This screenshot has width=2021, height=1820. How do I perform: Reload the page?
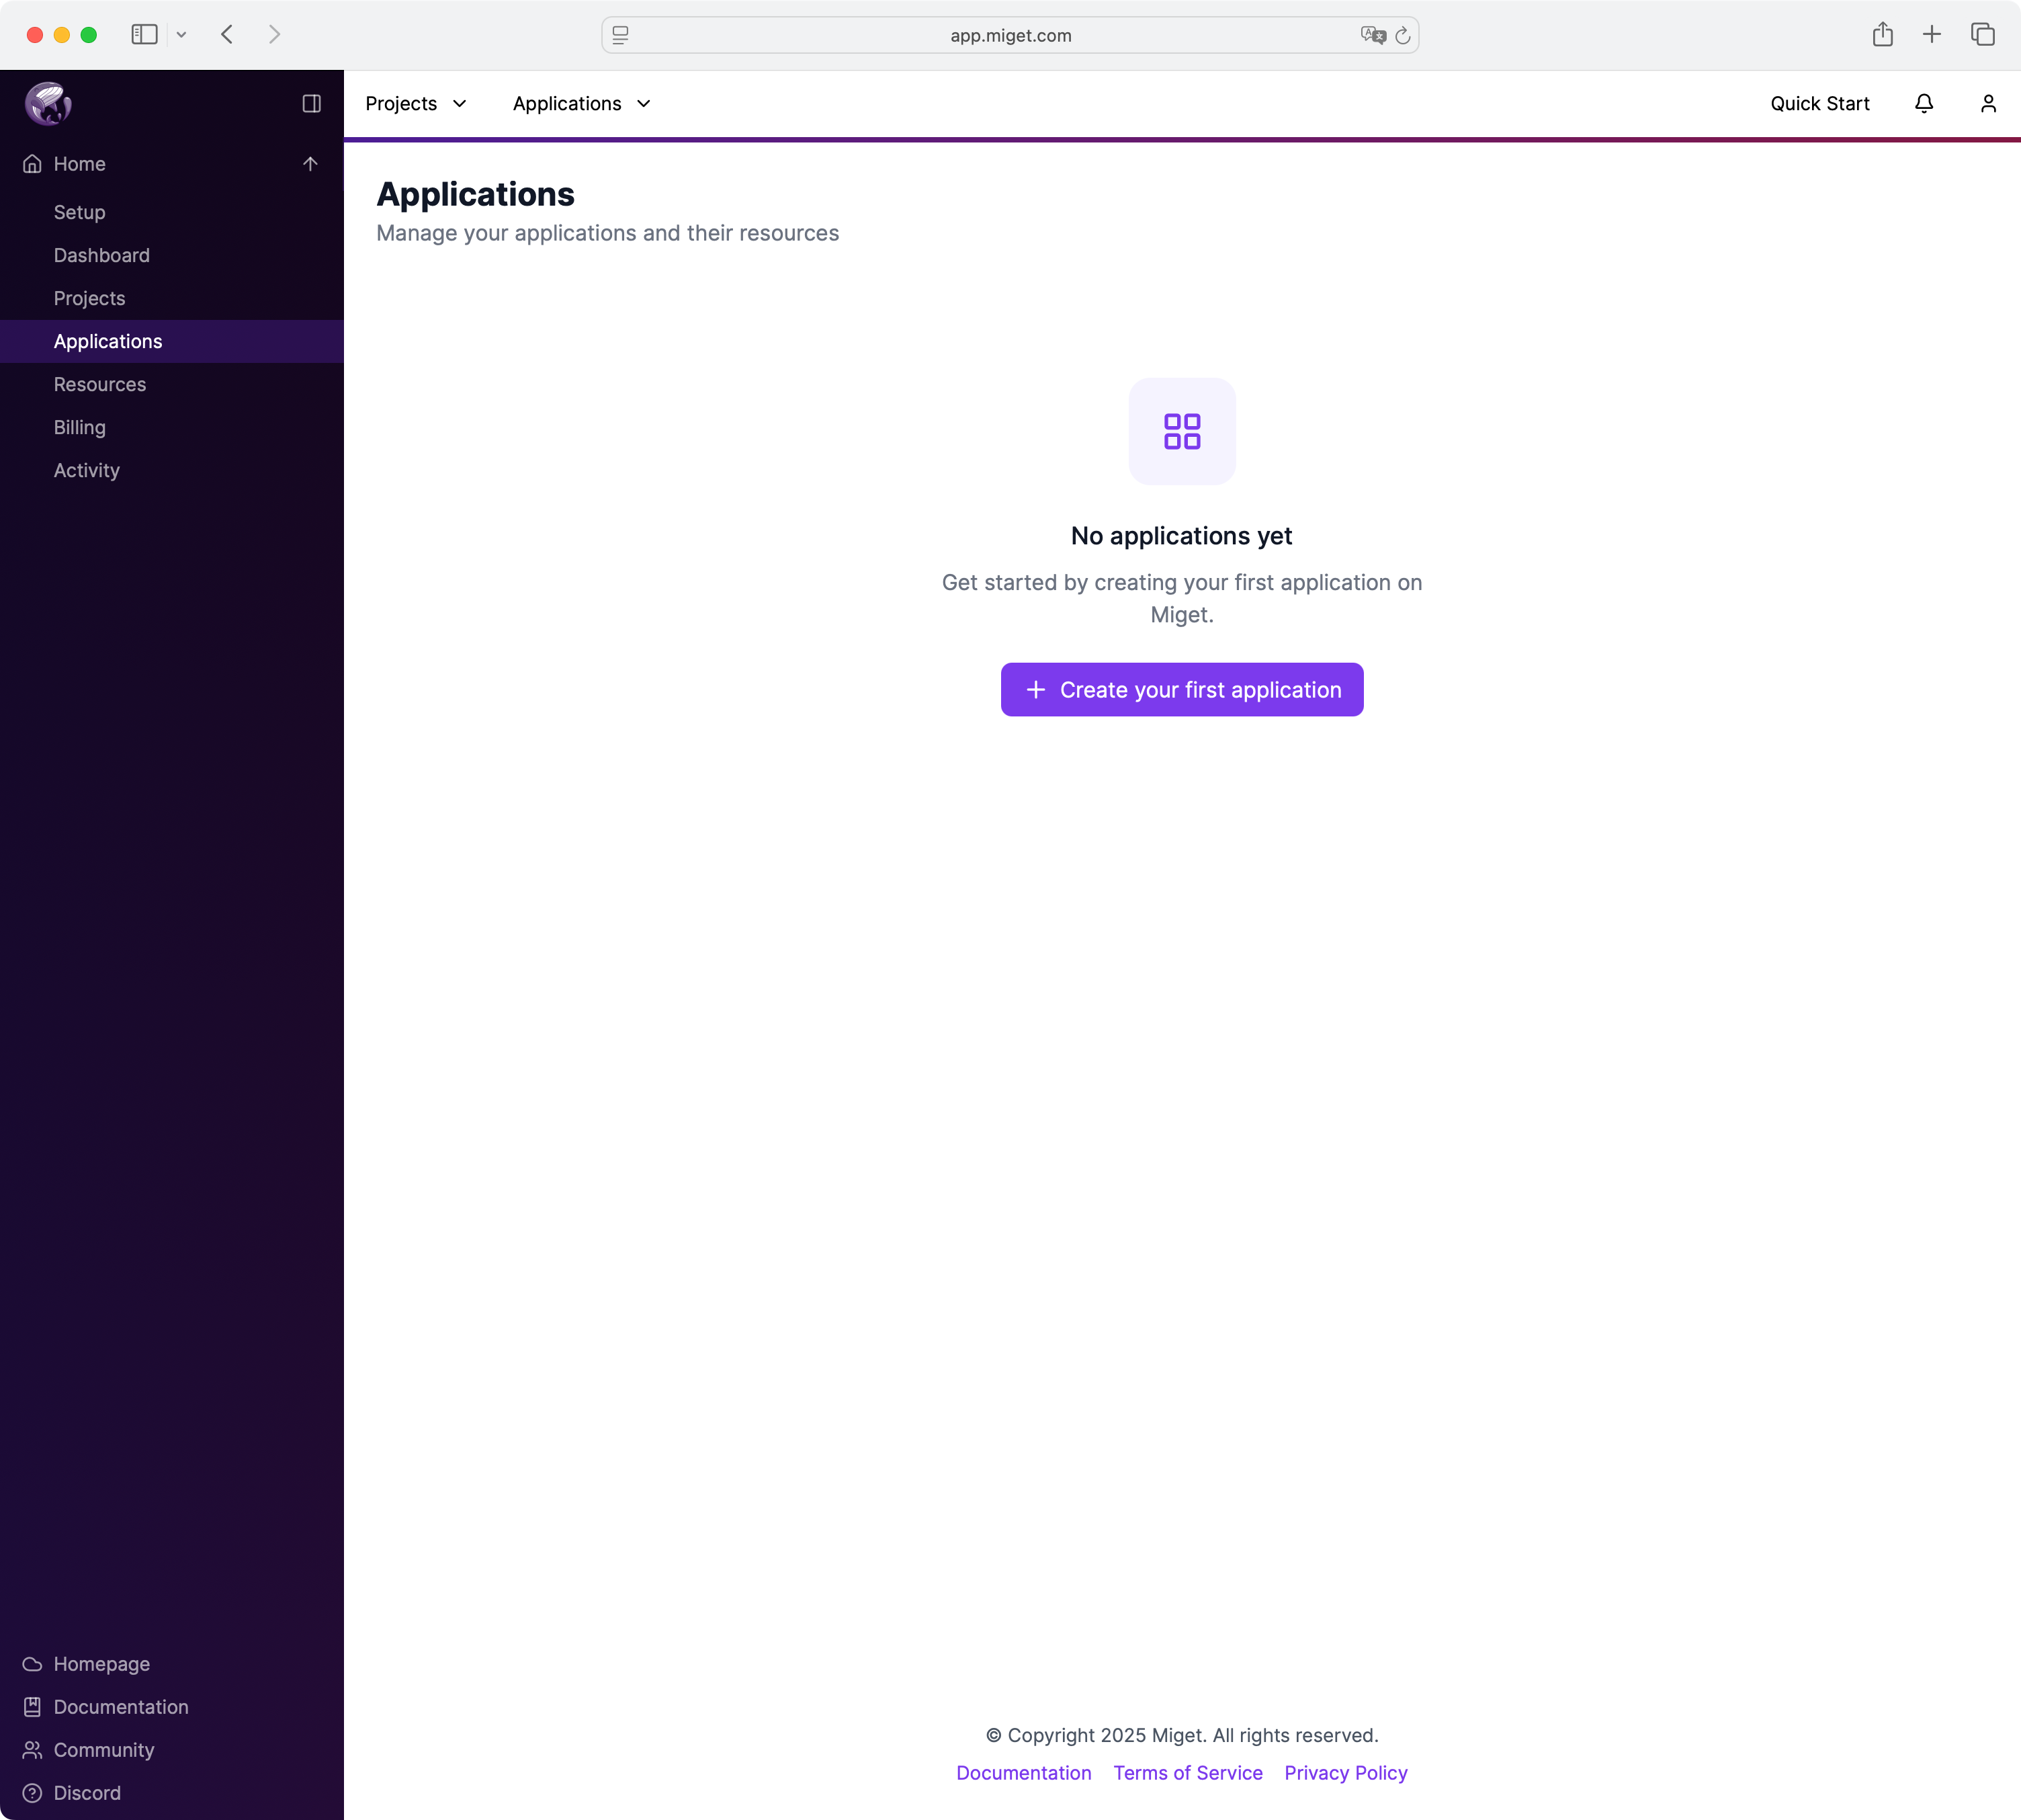coord(1402,35)
